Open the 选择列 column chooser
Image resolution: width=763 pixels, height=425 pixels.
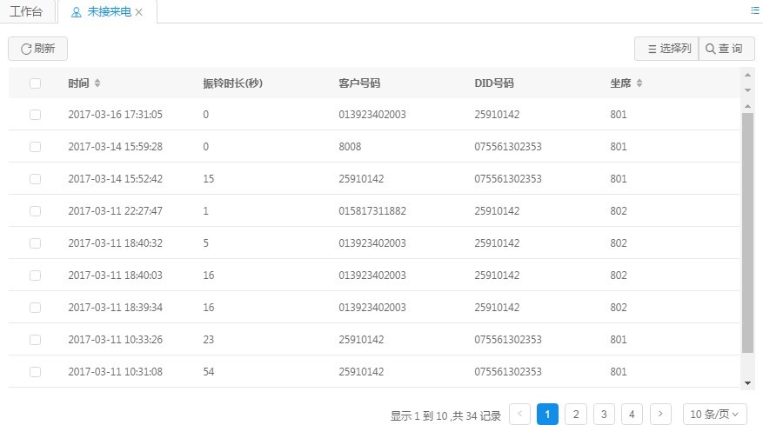(666, 49)
